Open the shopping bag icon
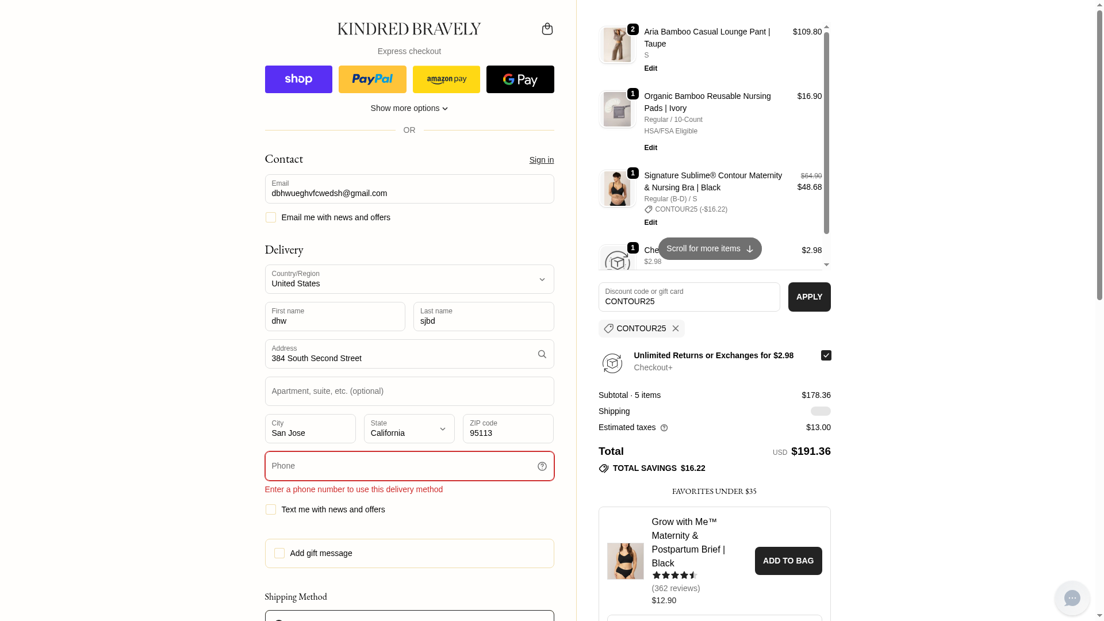The height and width of the screenshot is (621, 1104). pyautogui.click(x=547, y=29)
